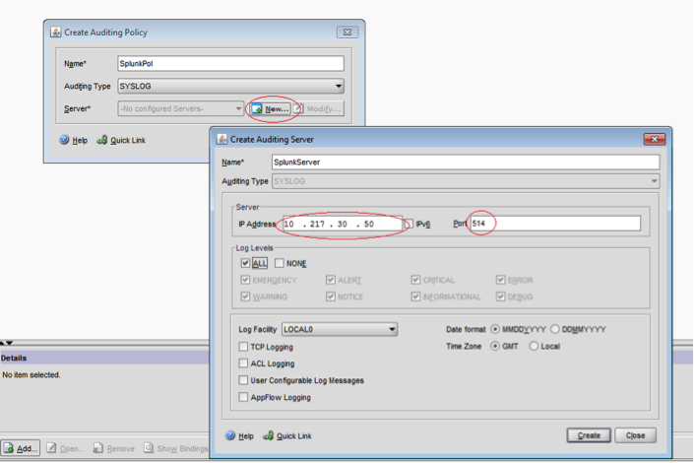The height and width of the screenshot is (463, 694).
Task: Check User Configurable Log Messages
Action: click(x=244, y=380)
